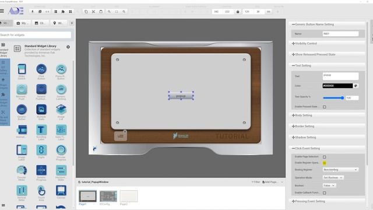The height and width of the screenshot is (210, 373).
Task: Toggle the aspect ratio lock icon
Action: click(238, 12)
